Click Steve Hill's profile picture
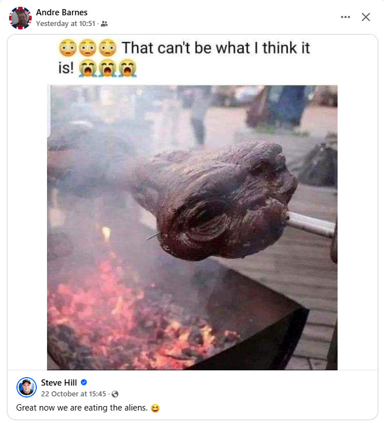384x423 pixels. pos(27,387)
